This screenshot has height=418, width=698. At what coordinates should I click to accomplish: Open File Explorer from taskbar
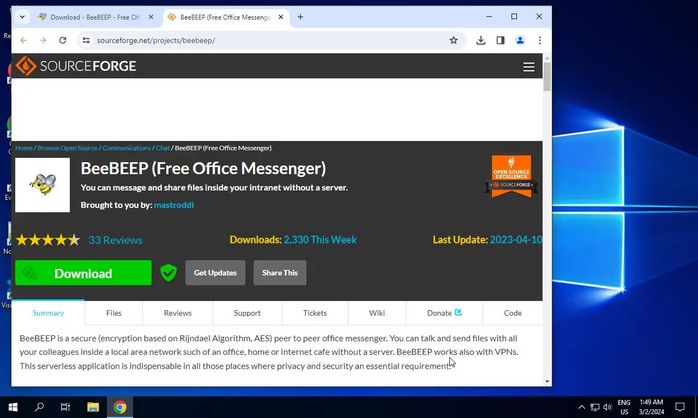click(93, 407)
